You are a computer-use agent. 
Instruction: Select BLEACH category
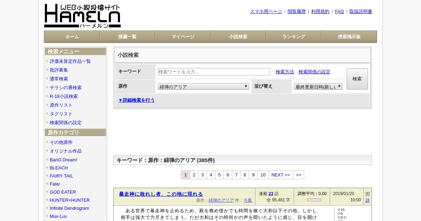pos(59,168)
